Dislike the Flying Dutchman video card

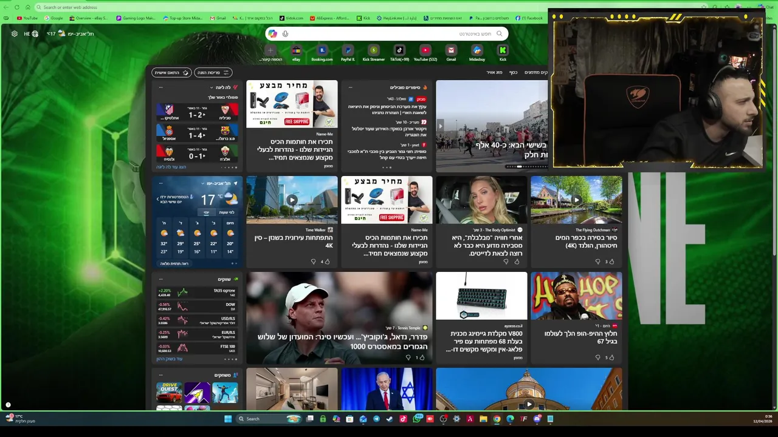pyautogui.click(x=598, y=262)
